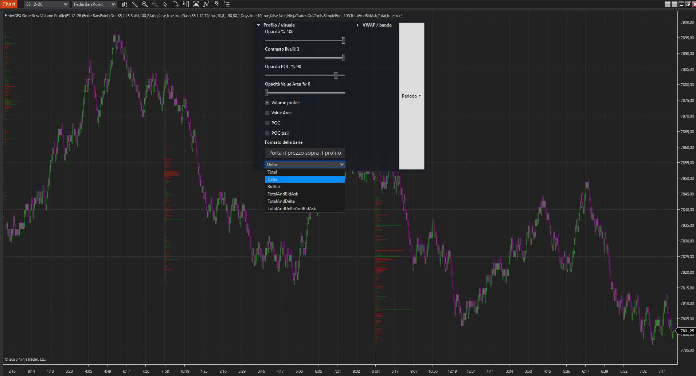The height and width of the screenshot is (376, 696).
Task: Adjust the Opacità POC % slider
Action: pyautogui.click(x=305, y=75)
